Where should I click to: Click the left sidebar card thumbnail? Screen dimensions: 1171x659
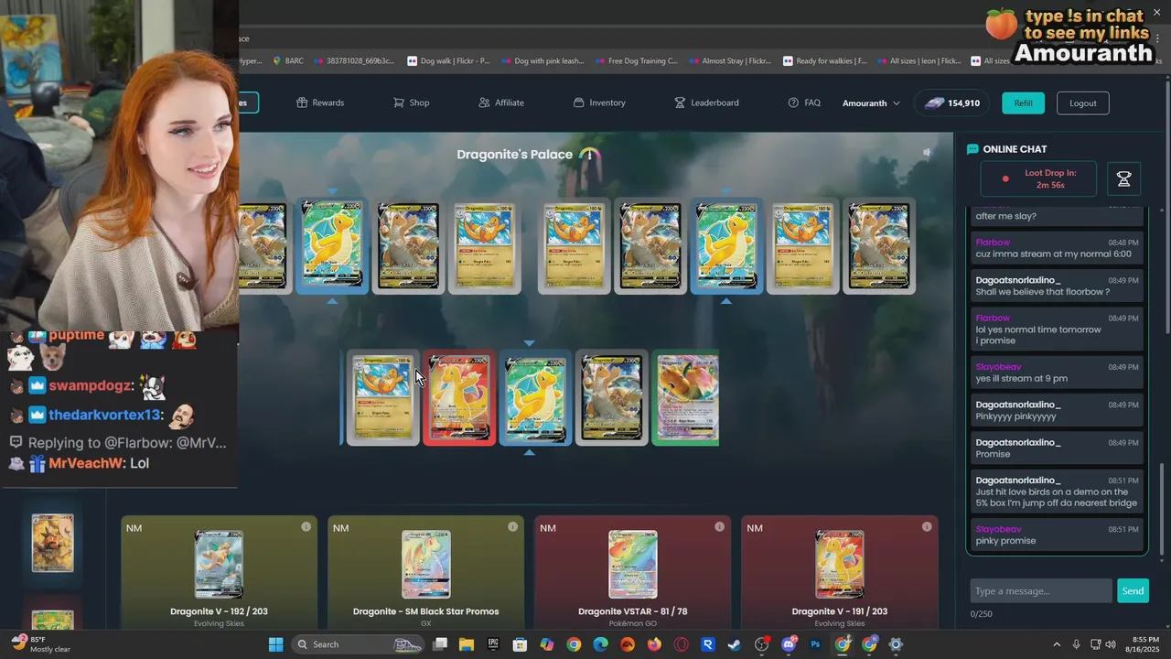(x=52, y=543)
